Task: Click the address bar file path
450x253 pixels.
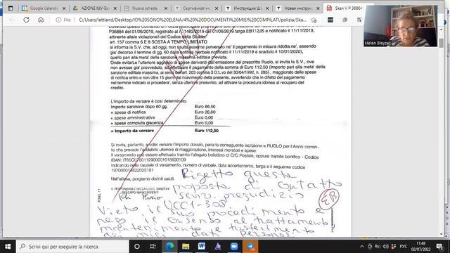Action: pyautogui.click(x=192, y=20)
